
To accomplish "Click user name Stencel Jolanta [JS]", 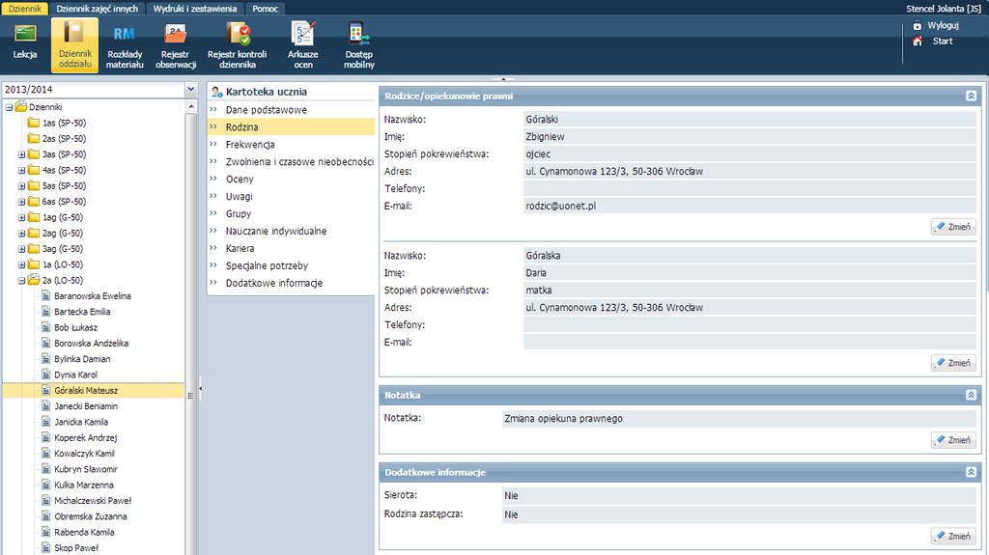I will pyautogui.click(x=943, y=8).
